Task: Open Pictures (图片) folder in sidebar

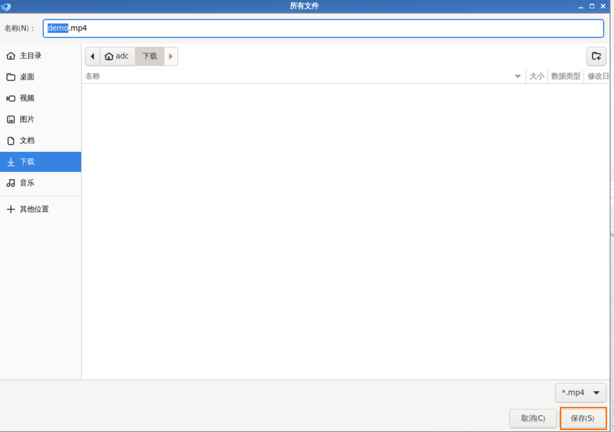Action: [27, 119]
